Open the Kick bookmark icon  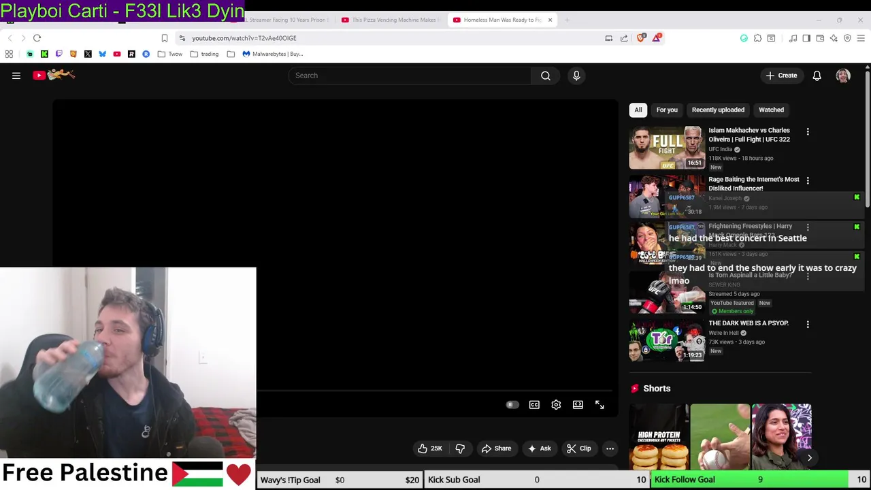pos(44,54)
